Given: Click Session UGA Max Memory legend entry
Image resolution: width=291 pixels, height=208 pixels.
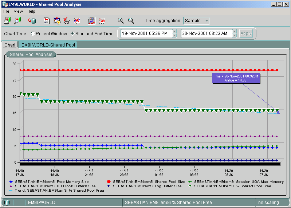Looking at the screenshot, I should (x=236, y=182).
